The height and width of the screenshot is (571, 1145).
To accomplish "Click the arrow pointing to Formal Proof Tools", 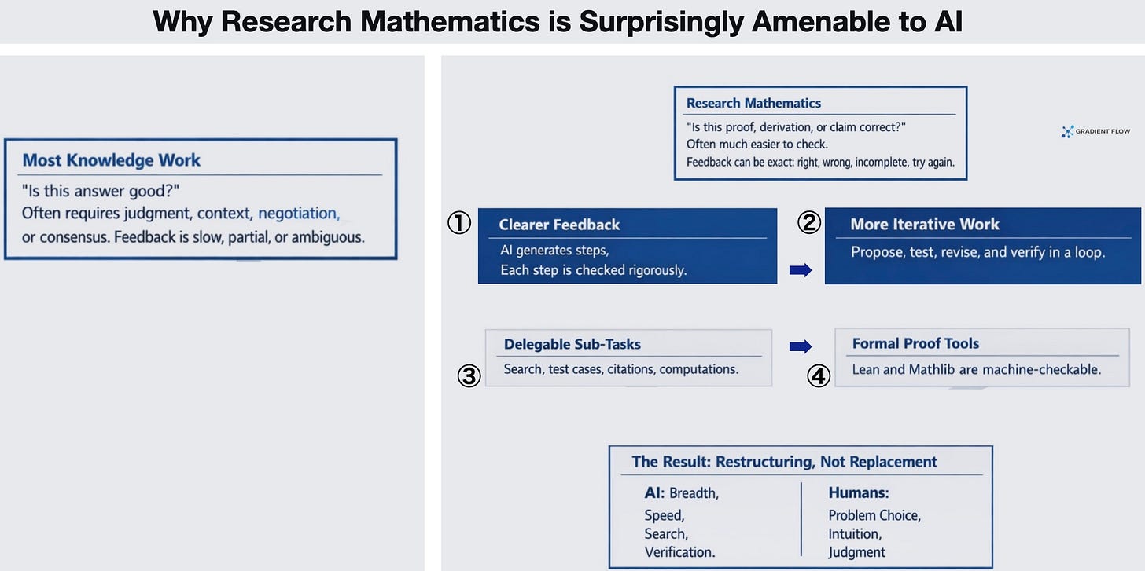I will click(x=801, y=346).
